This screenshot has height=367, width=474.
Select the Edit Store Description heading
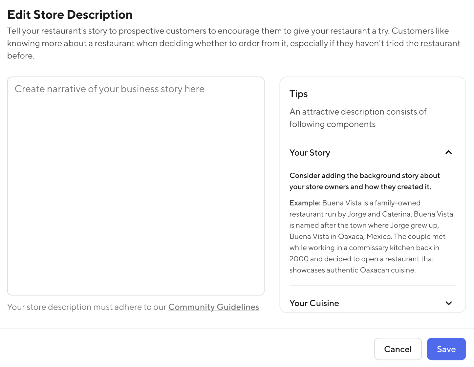[x=70, y=14]
